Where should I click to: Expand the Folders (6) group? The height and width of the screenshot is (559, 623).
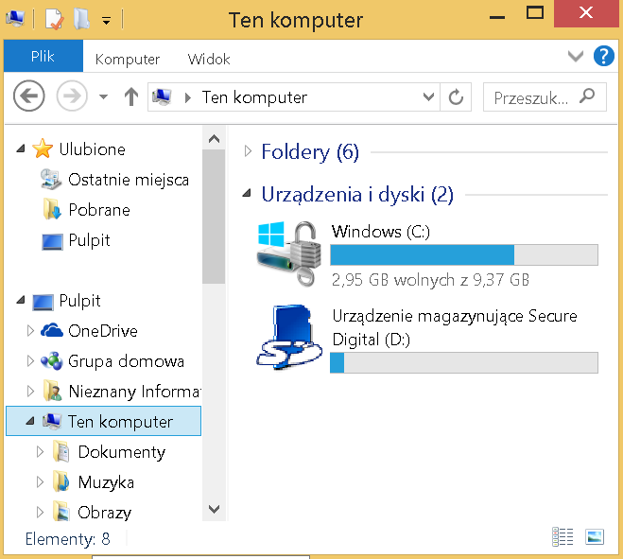(249, 151)
